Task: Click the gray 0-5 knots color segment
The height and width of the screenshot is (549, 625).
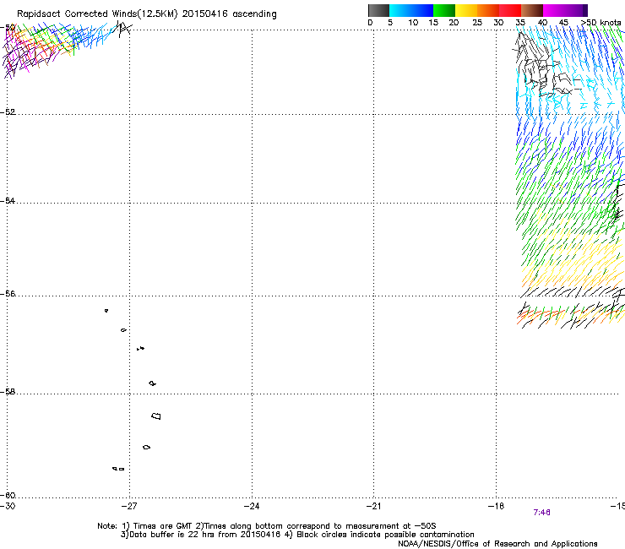Action: tap(378, 10)
